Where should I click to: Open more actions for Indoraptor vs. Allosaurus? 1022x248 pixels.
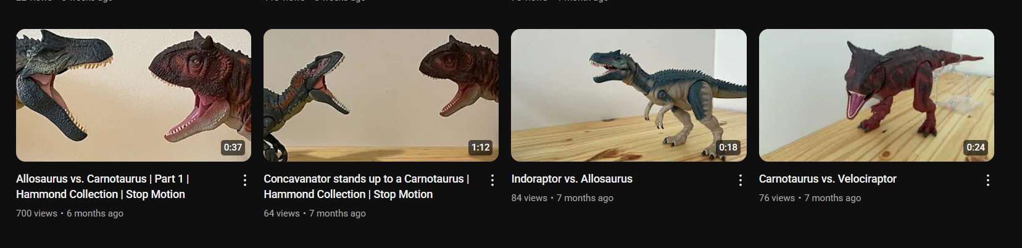[x=740, y=180]
